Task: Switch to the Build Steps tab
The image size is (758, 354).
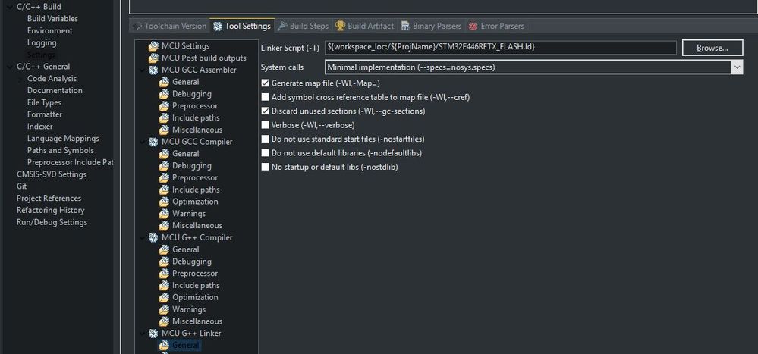Action: (303, 26)
